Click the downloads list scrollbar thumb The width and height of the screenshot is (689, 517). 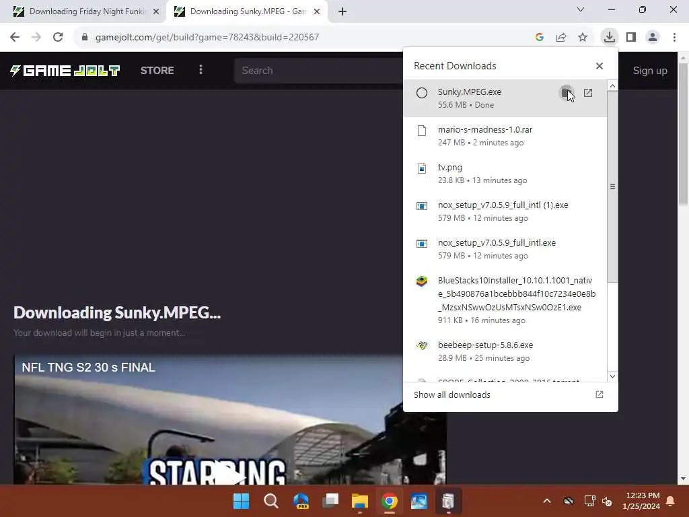pos(612,187)
